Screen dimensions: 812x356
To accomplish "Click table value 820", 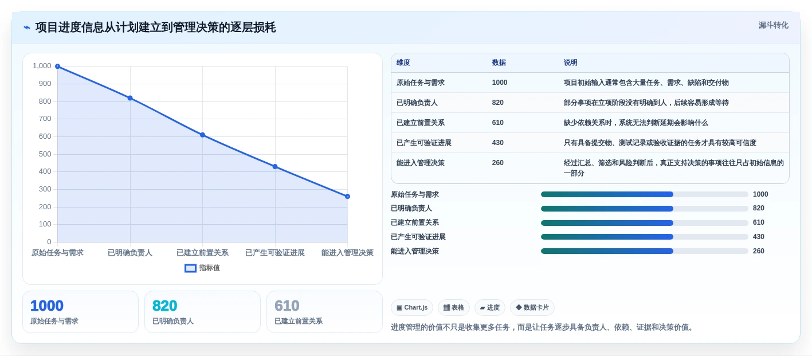I will tap(498, 103).
